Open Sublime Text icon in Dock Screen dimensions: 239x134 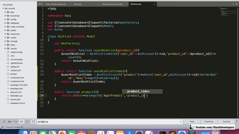tap(173, 133)
